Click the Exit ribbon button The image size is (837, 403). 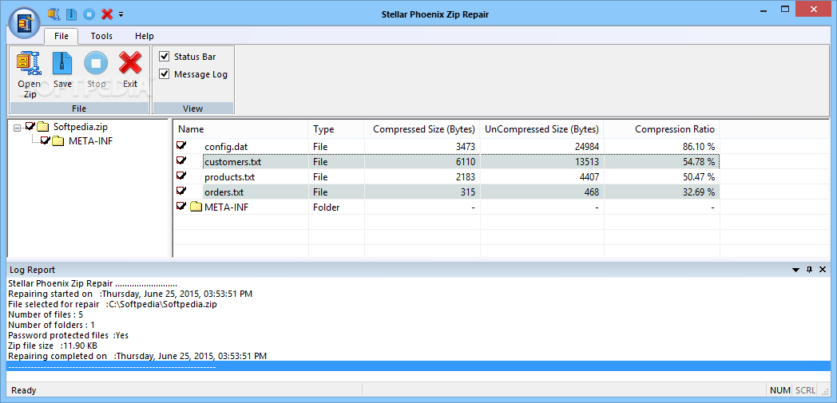[x=129, y=70]
